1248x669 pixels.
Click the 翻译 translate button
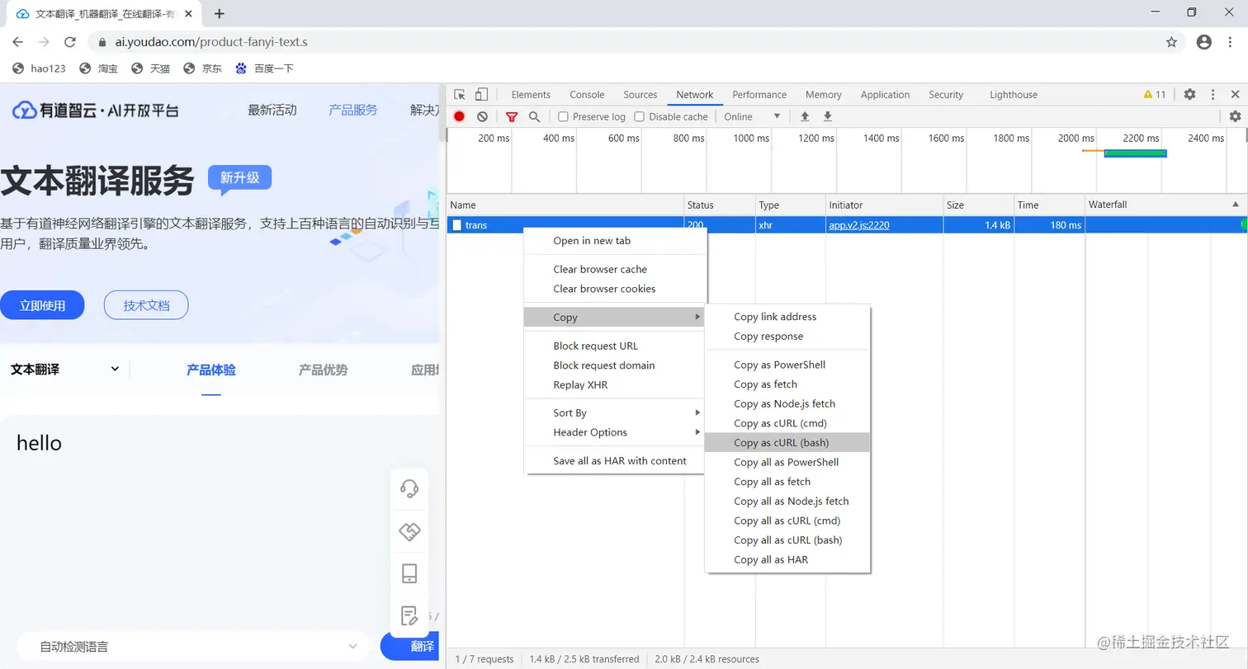point(409,647)
